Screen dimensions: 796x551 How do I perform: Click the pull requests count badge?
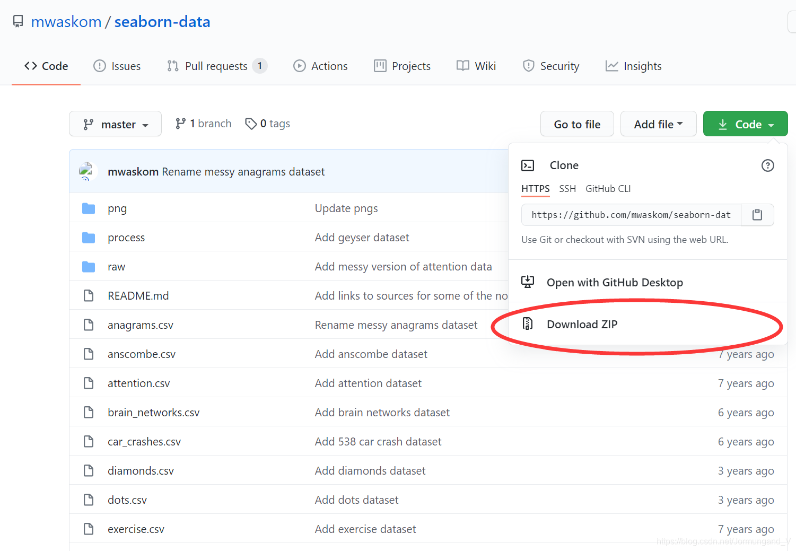coord(260,66)
